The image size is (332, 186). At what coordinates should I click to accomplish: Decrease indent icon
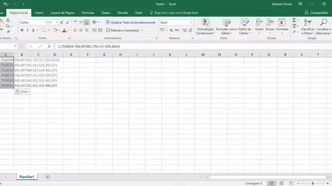tap(94, 30)
